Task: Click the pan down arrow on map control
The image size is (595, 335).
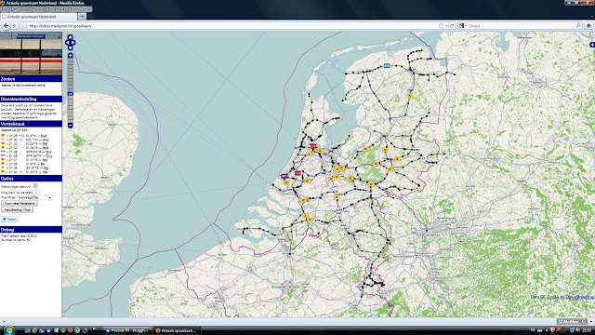Action: (71, 48)
